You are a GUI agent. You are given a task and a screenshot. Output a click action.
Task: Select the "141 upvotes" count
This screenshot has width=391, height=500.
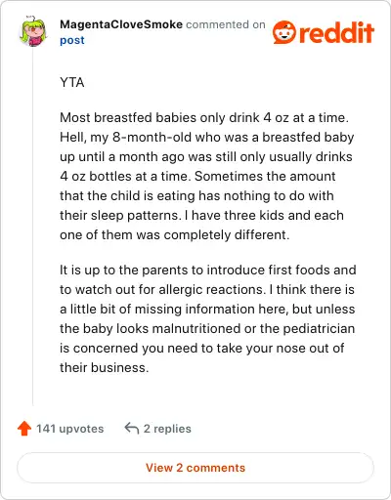pos(69,429)
